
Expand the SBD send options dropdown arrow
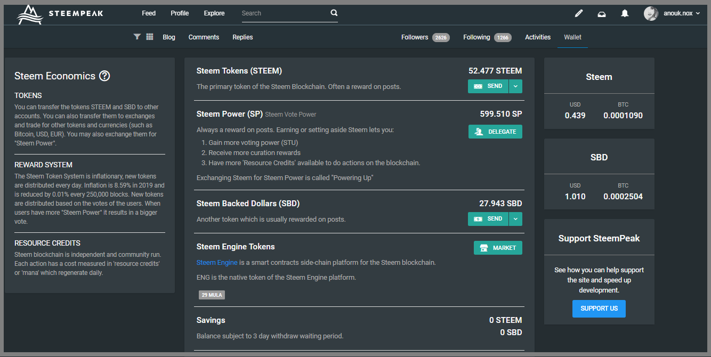tap(515, 219)
